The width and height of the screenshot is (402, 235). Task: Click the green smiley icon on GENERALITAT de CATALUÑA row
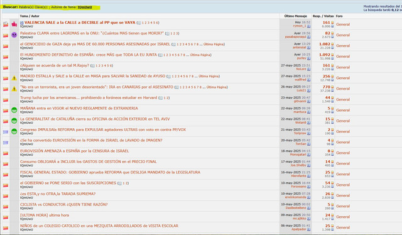(x=14, y=121)
